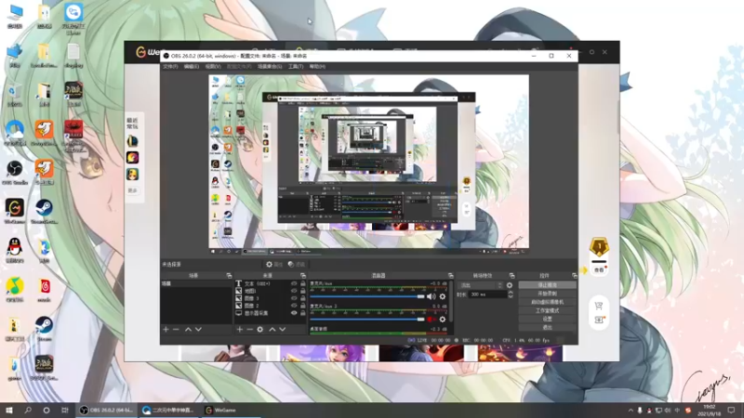Viewport: 744px width, 418px height.
Task: Open settings gear for 麦克风/Aux mixer channel
Action: [x=443, y=296]
